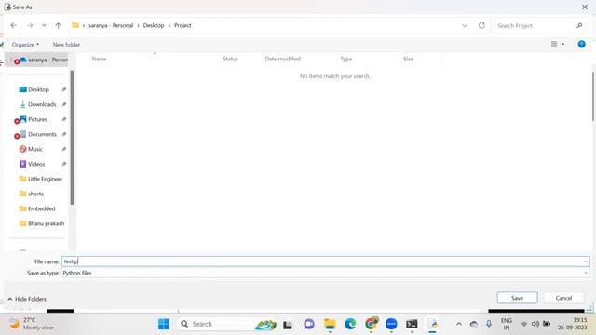596x335 pixels.
Task: Select 'saranya - Personal' breadcrumb in address bar
Action: 111,25
